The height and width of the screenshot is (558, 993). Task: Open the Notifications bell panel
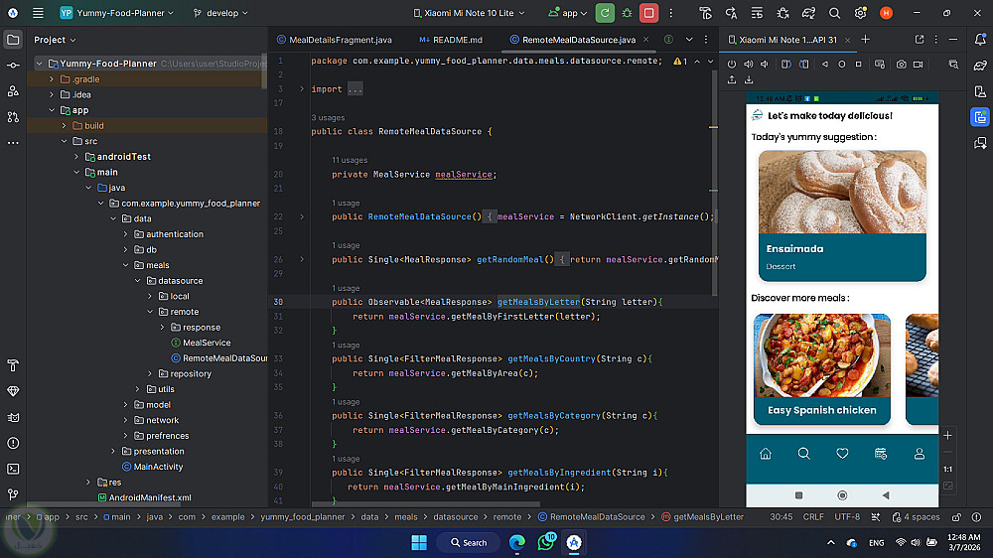coord(979,40)
